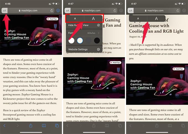Tap the AA reader button in left screenshot
This screenshot has height=134, width=188.
coord(4,10)
